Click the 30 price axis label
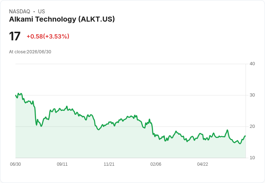Image resolution: width=265 pixels, height=183 pixels. (x=252, y=95)
